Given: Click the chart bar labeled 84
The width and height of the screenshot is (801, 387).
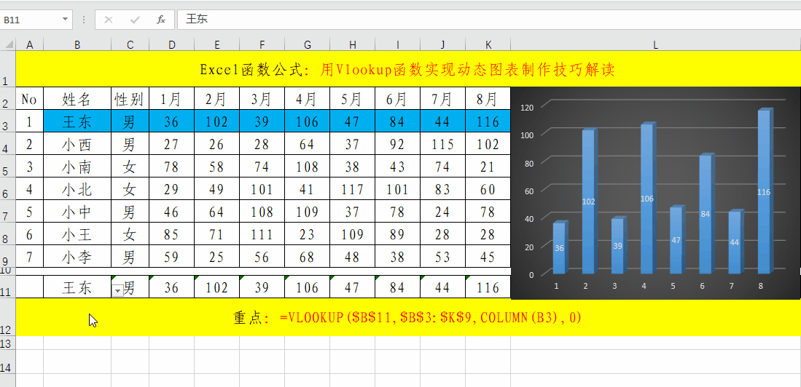Looking at the screenshot, I should pos(706,213).
